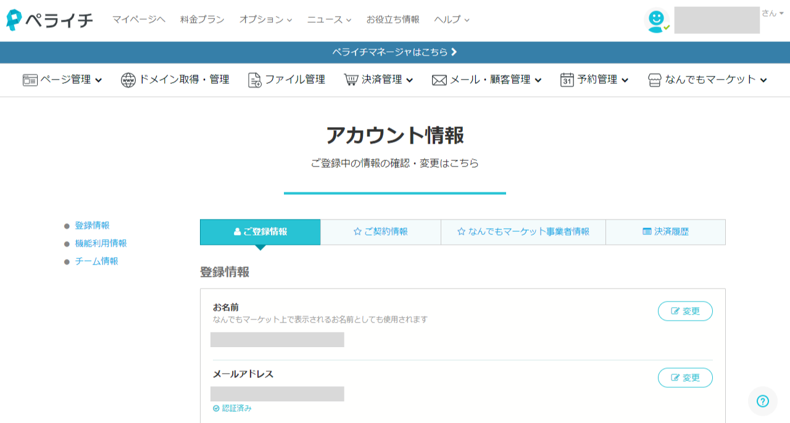Expand the ヘルプ menu

click(467, 20)
